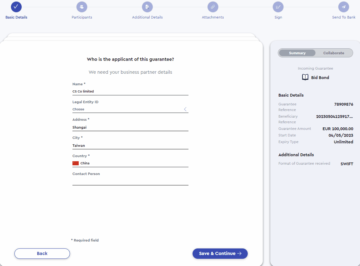This screenshot has width=360, height=266.
Task: Open the Legal Entity ID dropdown
Action: pos(130,109)
